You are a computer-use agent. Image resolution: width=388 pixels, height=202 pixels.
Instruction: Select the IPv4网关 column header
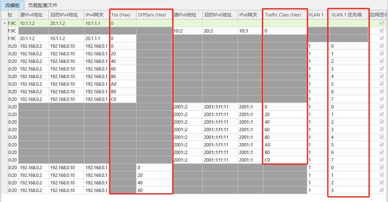pos(96,15)
